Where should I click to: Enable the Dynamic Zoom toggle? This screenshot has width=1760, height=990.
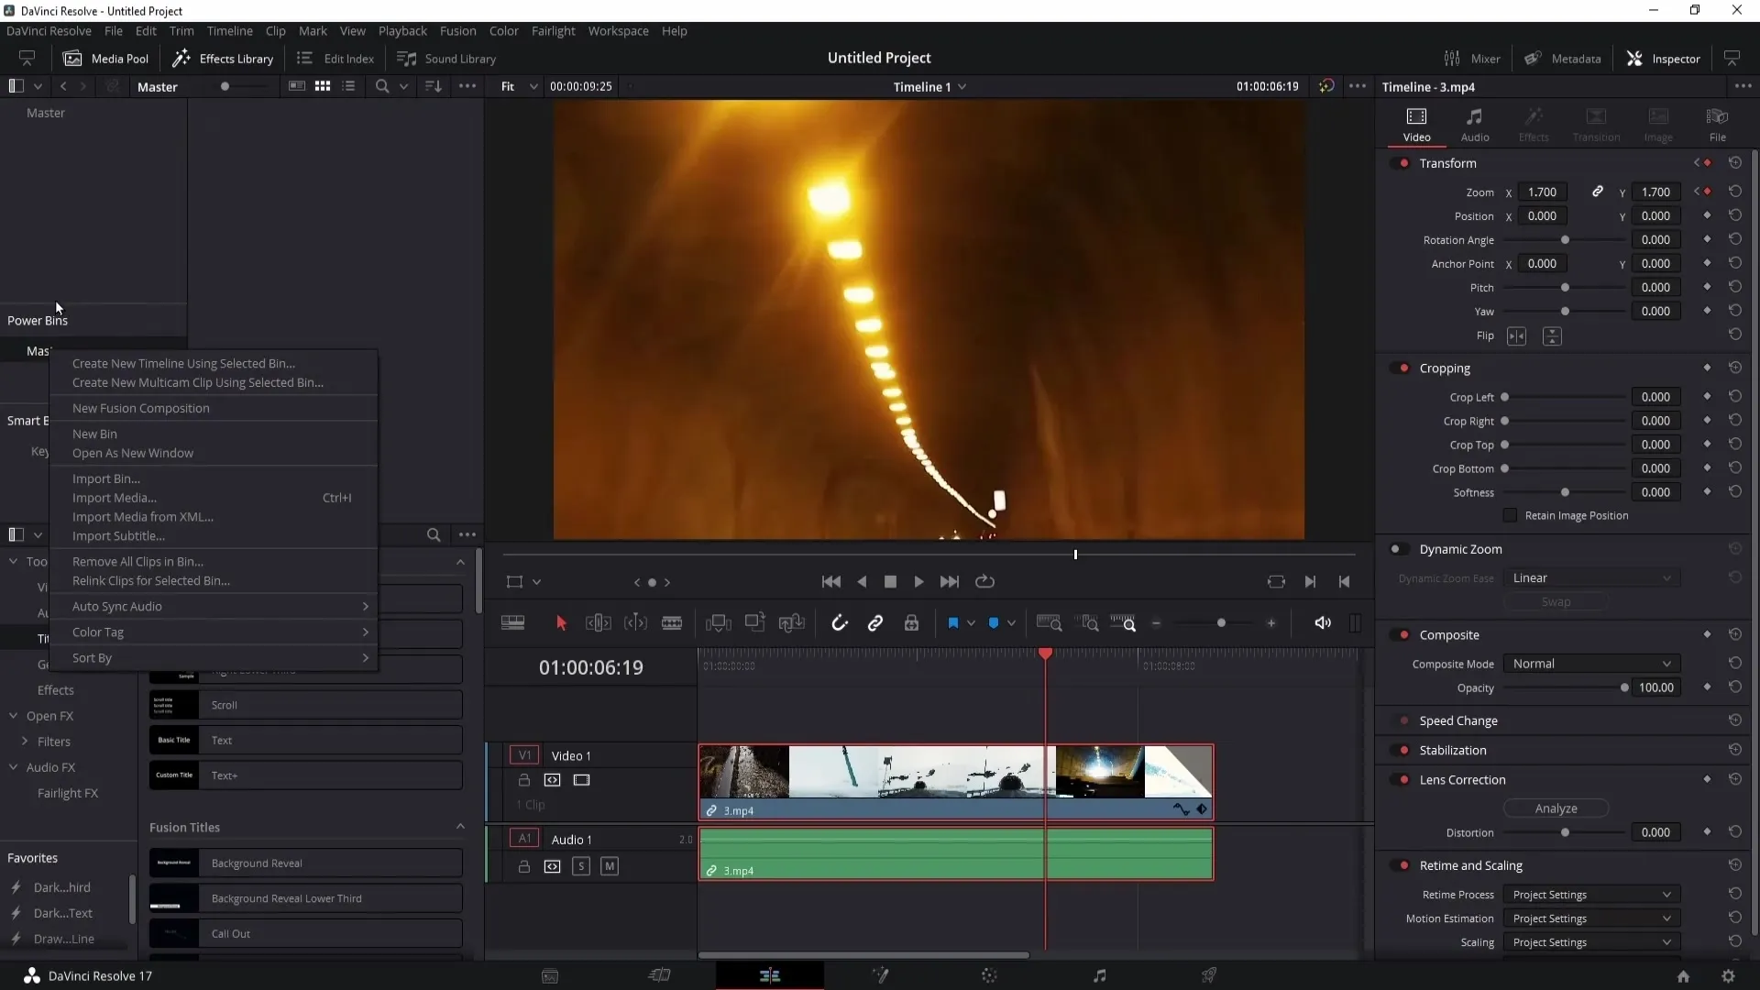coord(1399,549)
